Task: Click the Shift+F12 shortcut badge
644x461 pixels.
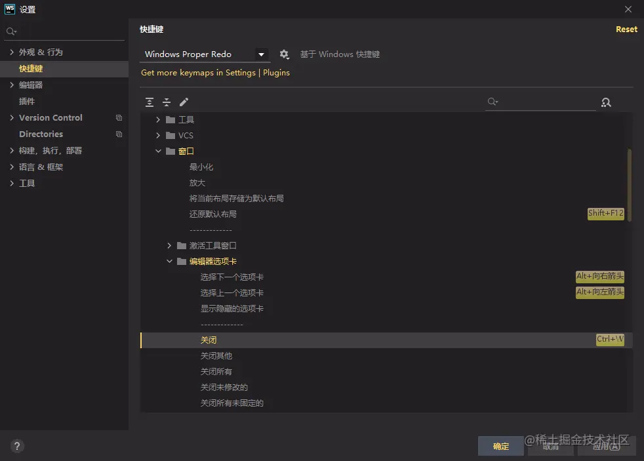Action: (x=606, y=214)
